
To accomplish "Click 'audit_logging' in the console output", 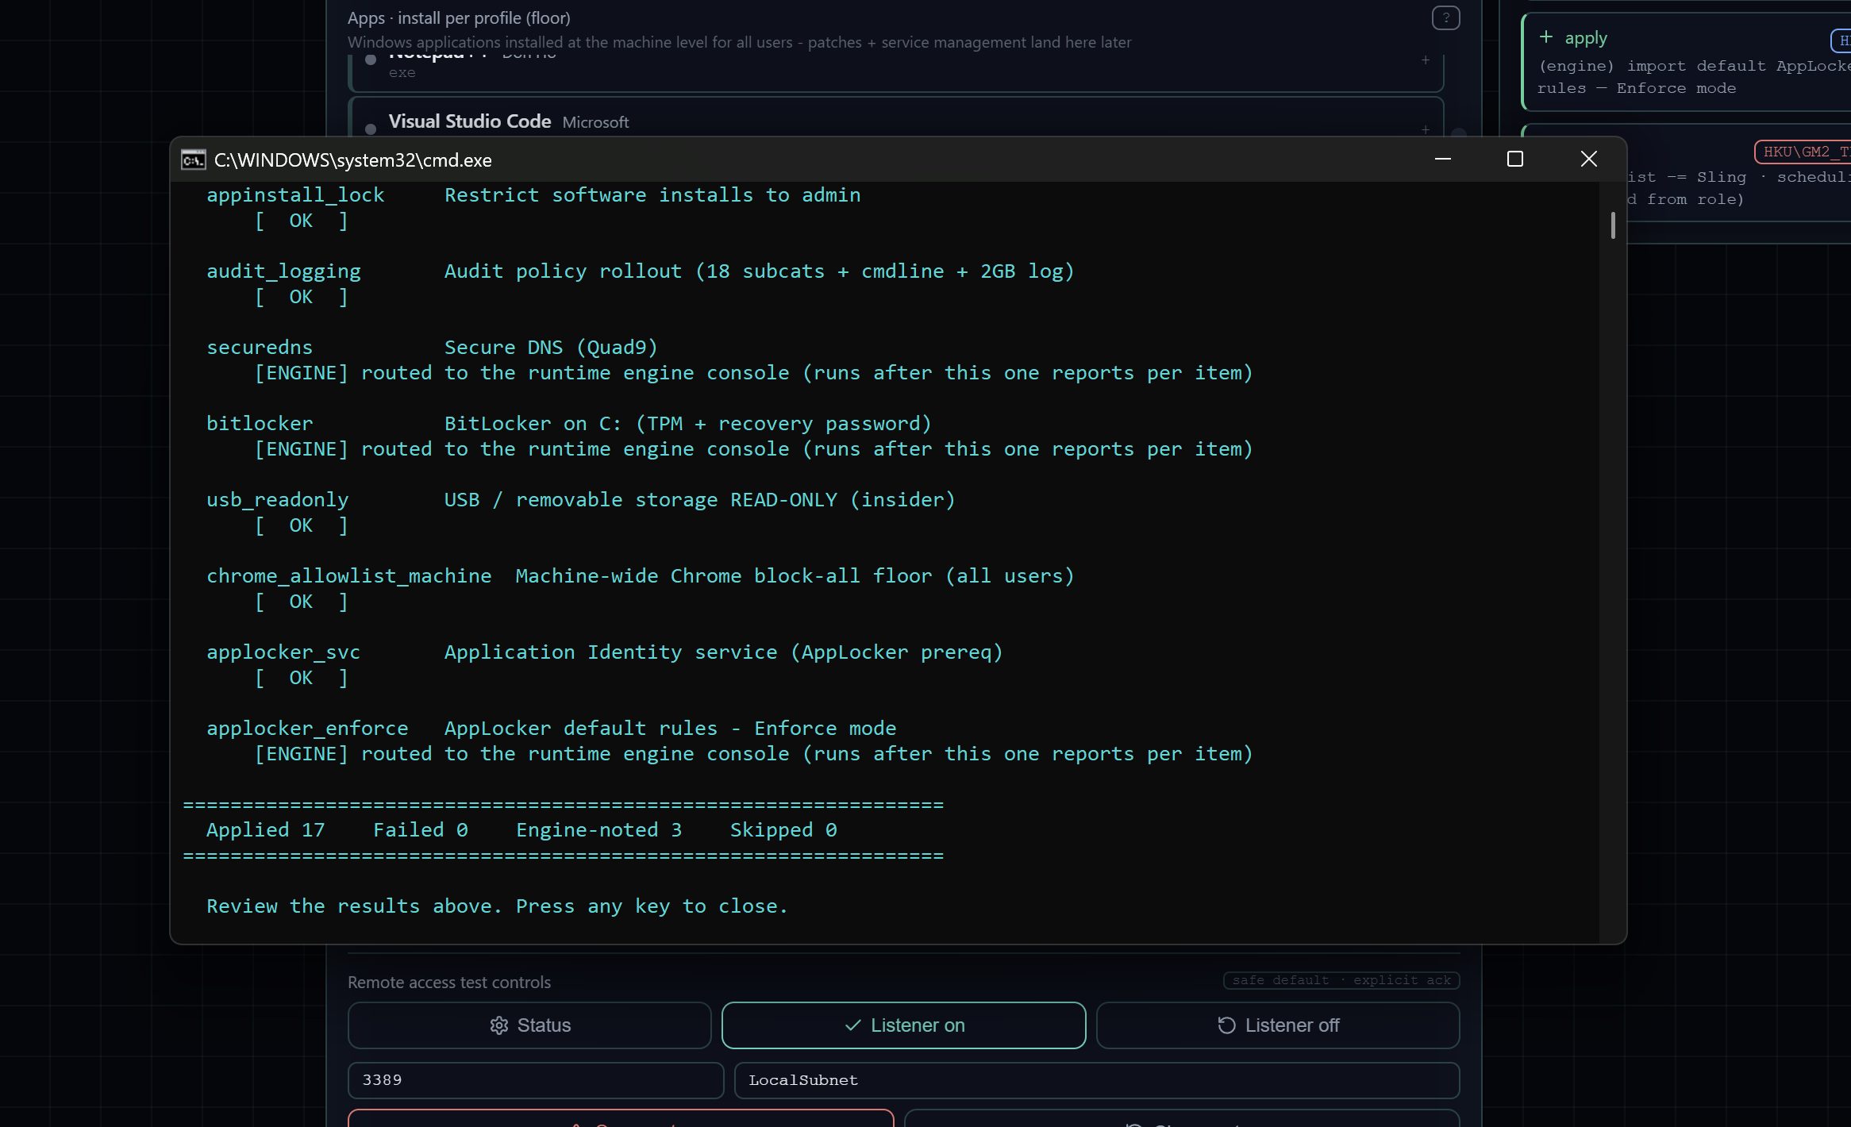I will click(283, 271).
